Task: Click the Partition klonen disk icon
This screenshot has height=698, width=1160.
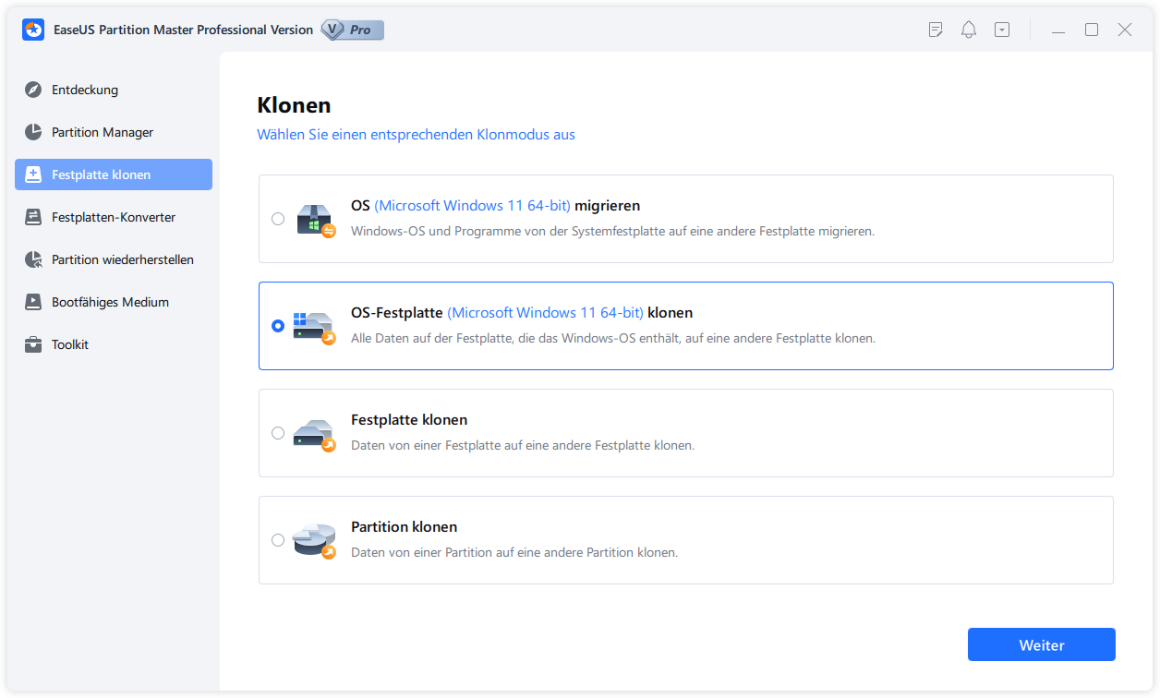Action: 314,540
